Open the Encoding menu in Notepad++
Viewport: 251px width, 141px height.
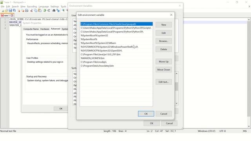(x=32, y=7)
